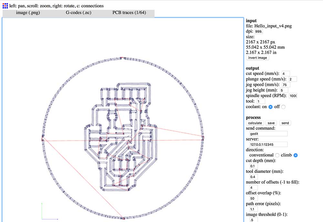
Task: Select the G-codes (.nc) tab
Action: 78,13
